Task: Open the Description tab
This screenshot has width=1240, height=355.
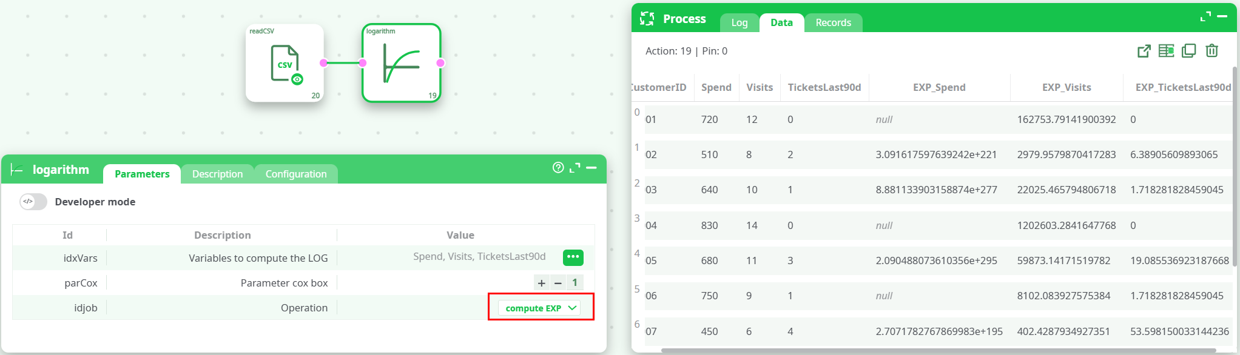Action: pyautogui.click(x=217, y=174)
